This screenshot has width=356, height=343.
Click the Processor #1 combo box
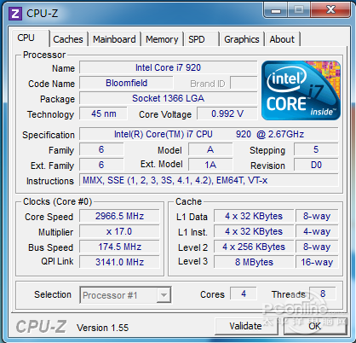coord(125,295)
